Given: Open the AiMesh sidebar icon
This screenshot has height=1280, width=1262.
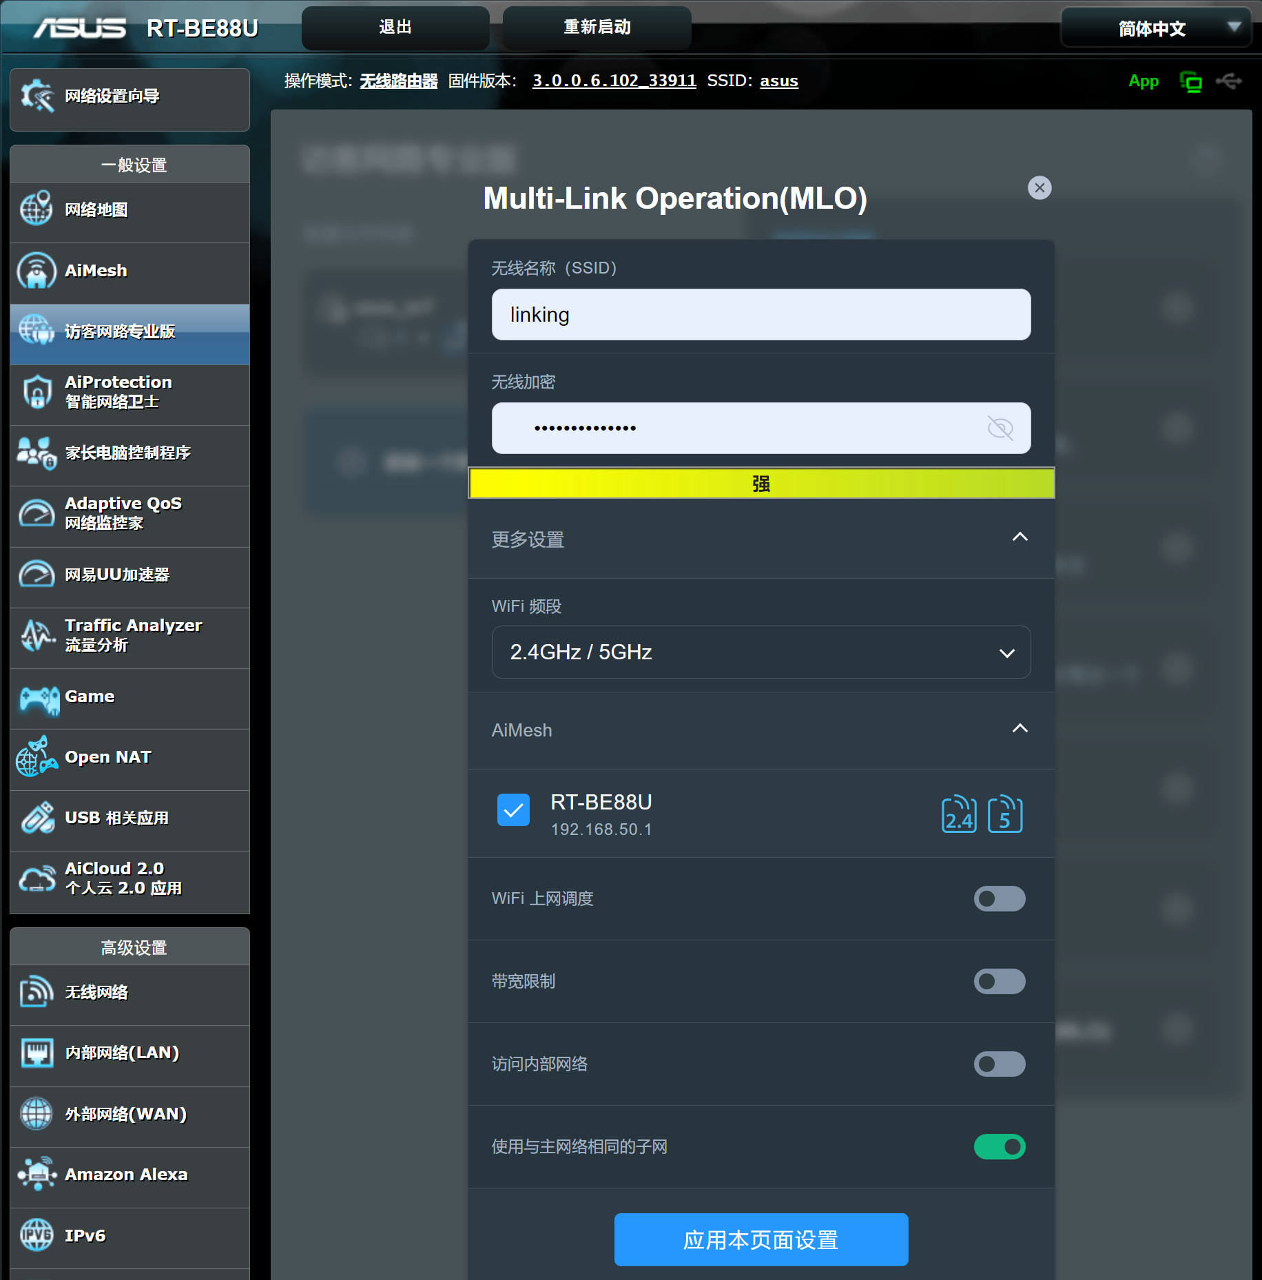Looking at the screenshot, I should (x=37, y=271).
